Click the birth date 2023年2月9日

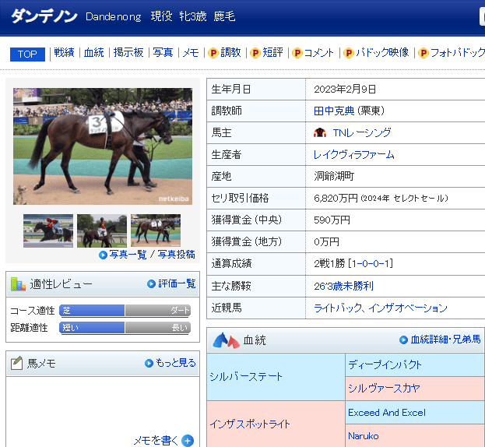click(x=345, y=89)
